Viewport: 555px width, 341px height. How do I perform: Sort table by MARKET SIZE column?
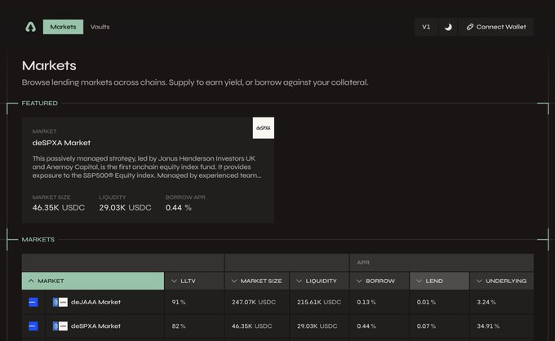point(257,281)
